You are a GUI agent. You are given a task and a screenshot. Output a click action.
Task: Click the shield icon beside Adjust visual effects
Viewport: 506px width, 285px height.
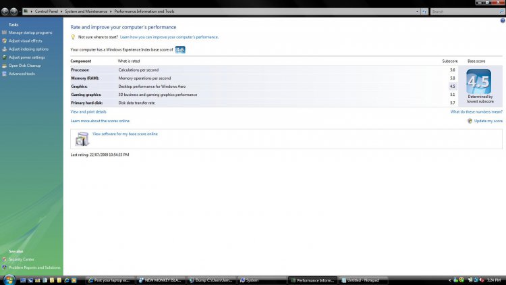[x=4, y=41]
